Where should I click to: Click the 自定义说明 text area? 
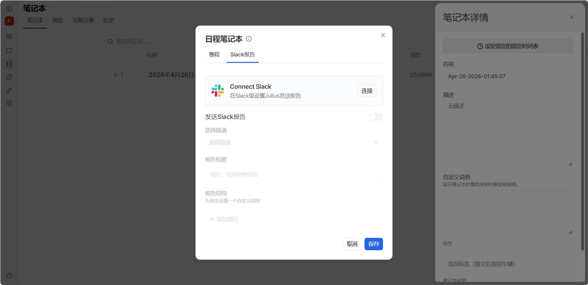(508, 213)
